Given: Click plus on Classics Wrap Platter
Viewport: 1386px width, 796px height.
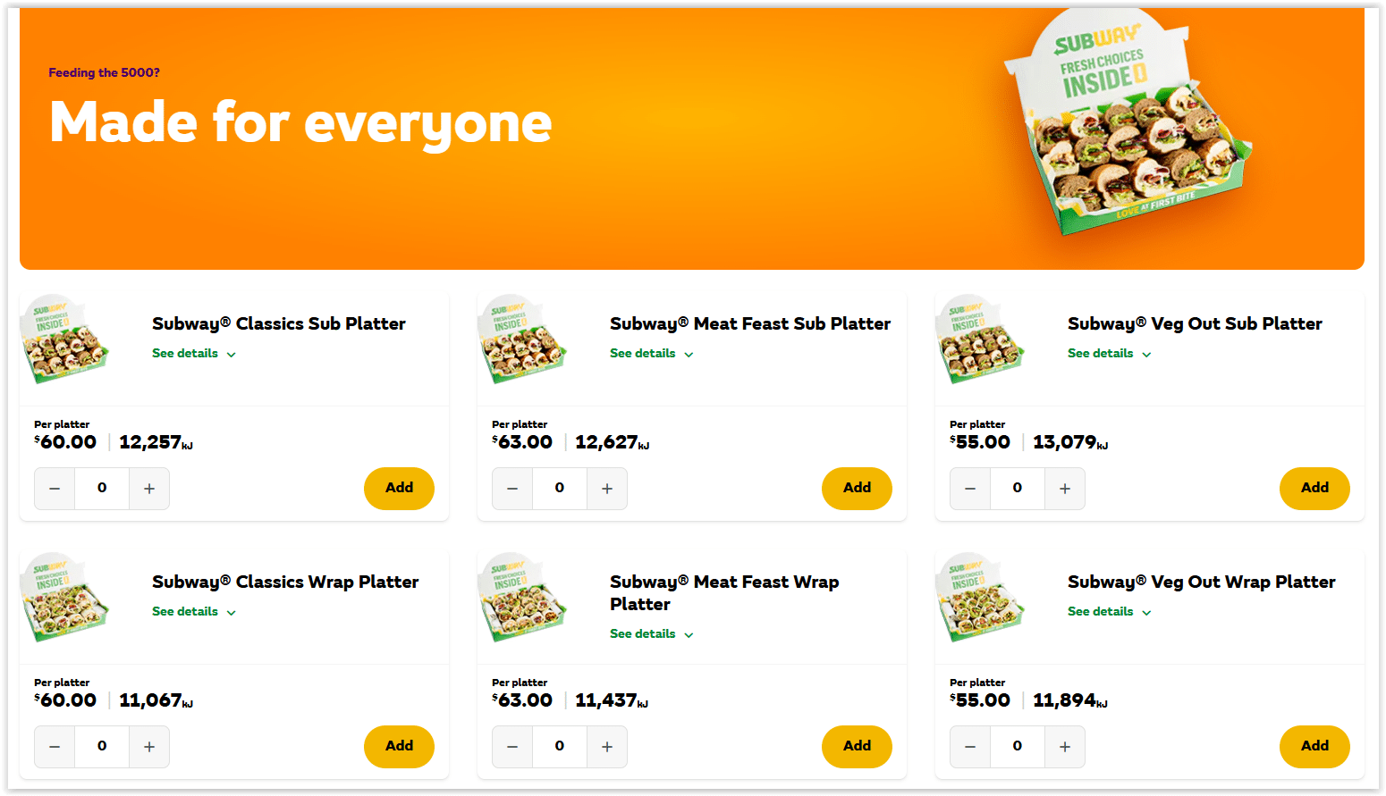Looking at the screenshot, I should point(149,747).
